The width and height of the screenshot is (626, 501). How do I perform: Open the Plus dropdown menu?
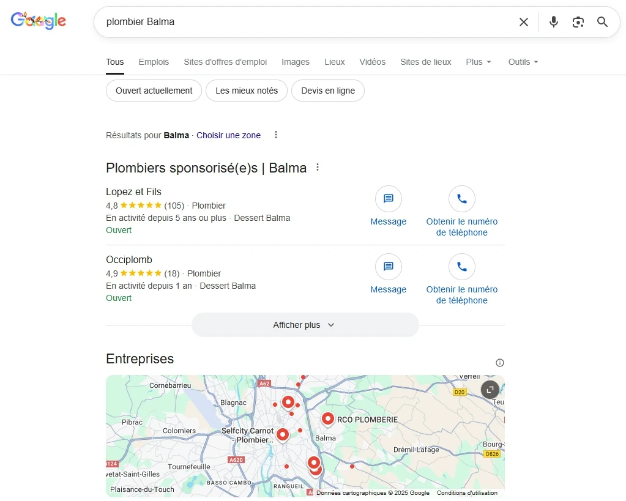click(478, 62)
